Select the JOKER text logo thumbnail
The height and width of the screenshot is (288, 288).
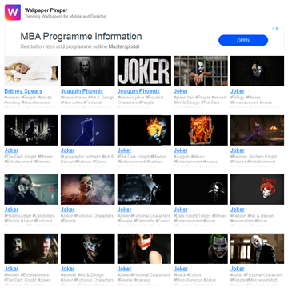coord(144,71)
